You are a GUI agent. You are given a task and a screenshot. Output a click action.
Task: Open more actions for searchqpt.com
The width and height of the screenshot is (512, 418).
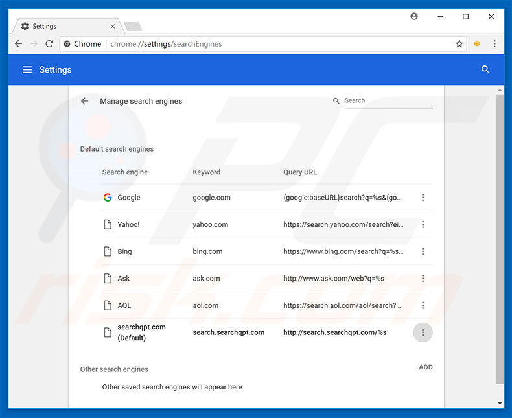coord(423,332)
